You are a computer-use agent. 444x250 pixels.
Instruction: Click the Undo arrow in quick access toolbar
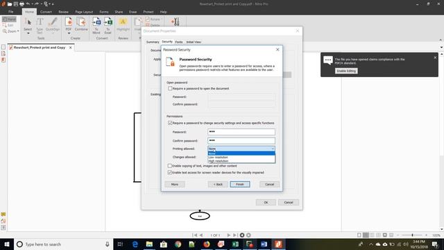(x=28, y=4)
